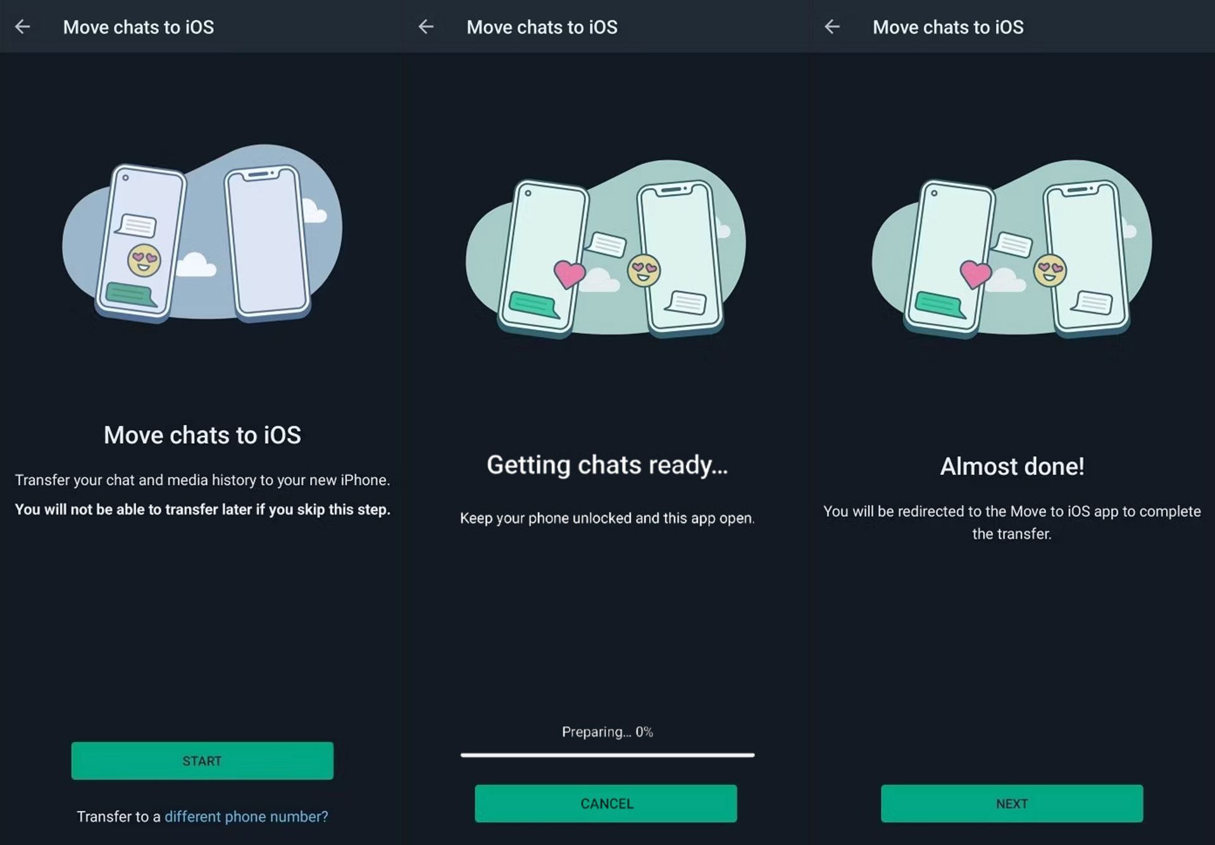Tap the CANCEL button
Screen dimensions: 1215x845
coord(606,803)
